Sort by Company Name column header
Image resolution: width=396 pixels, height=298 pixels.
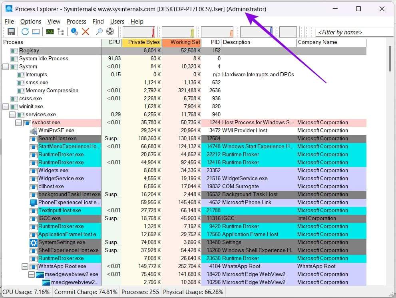[331, 42]
